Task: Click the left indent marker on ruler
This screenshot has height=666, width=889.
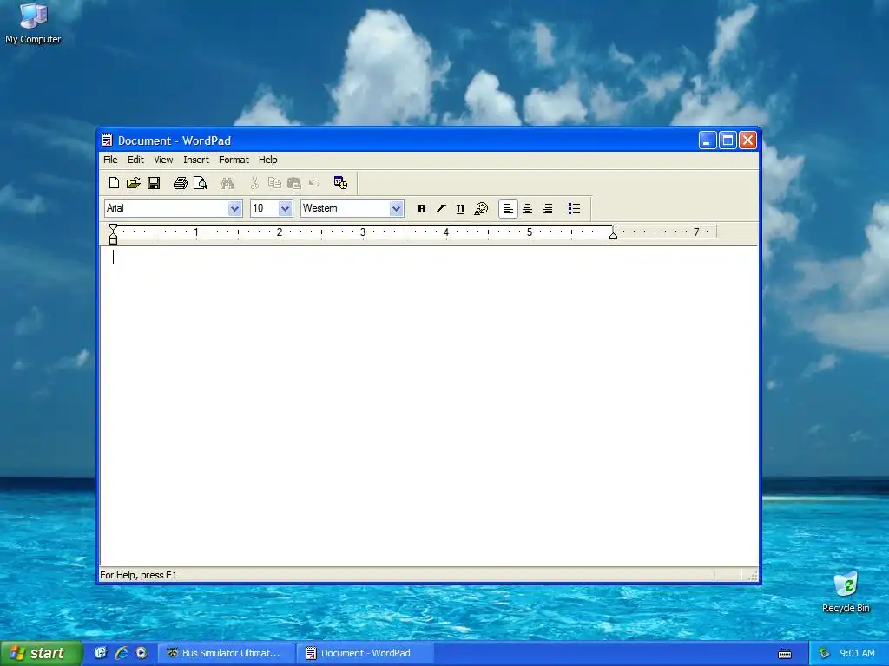Action: coord(114,238)
